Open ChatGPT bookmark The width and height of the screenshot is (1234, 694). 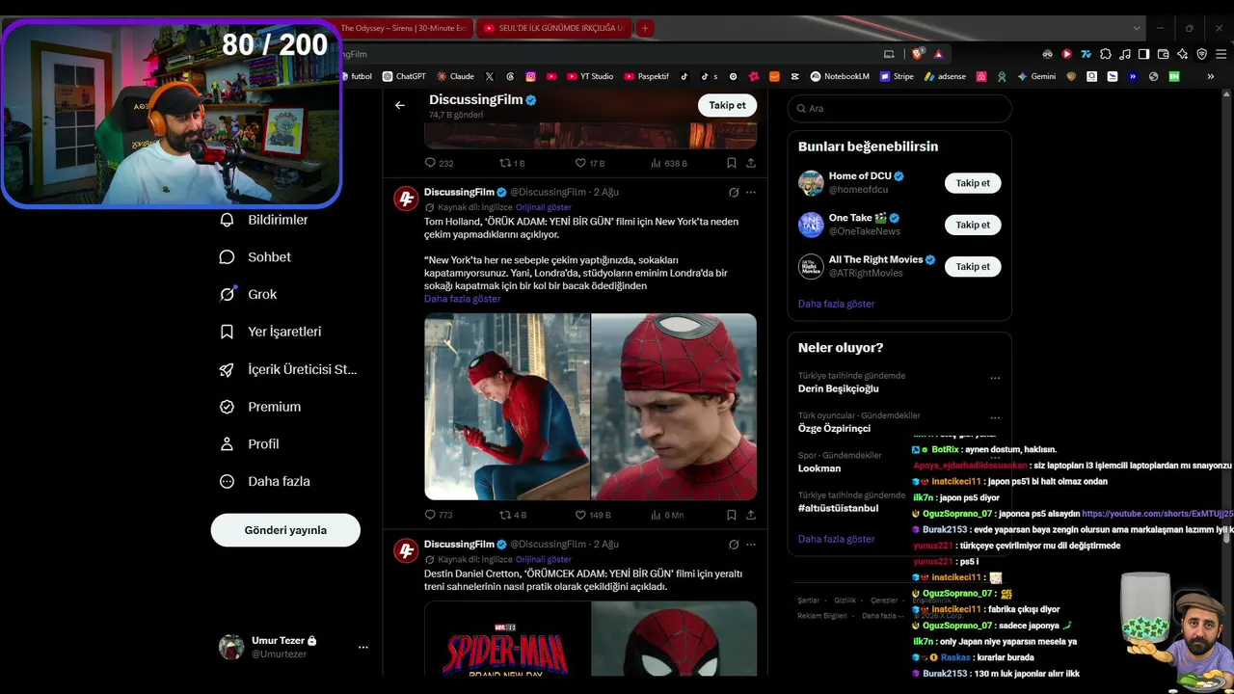404,76
